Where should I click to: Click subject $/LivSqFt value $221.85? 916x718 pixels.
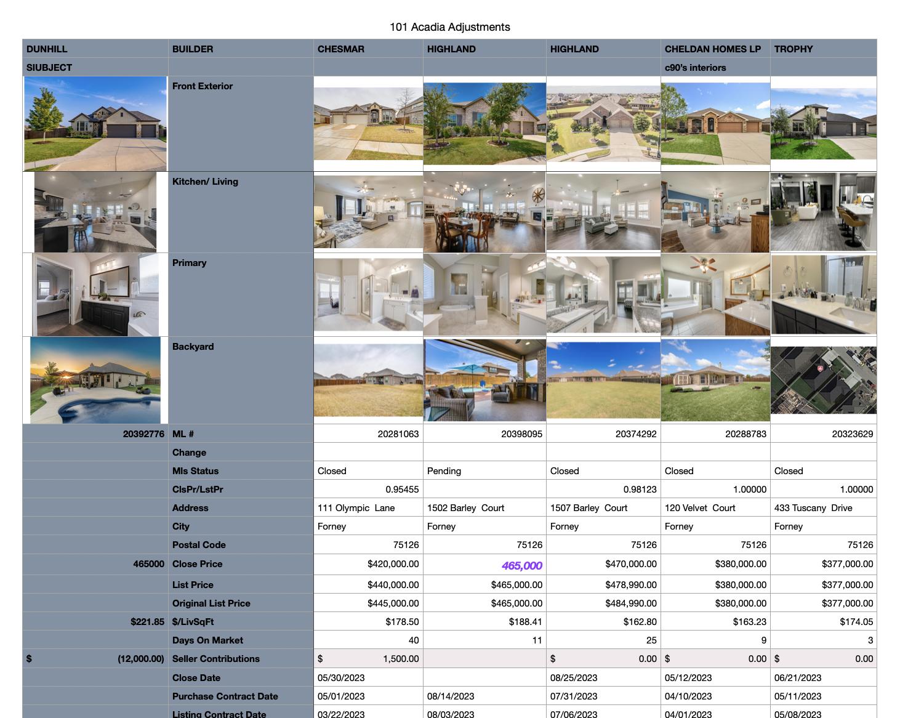[147, 622]
